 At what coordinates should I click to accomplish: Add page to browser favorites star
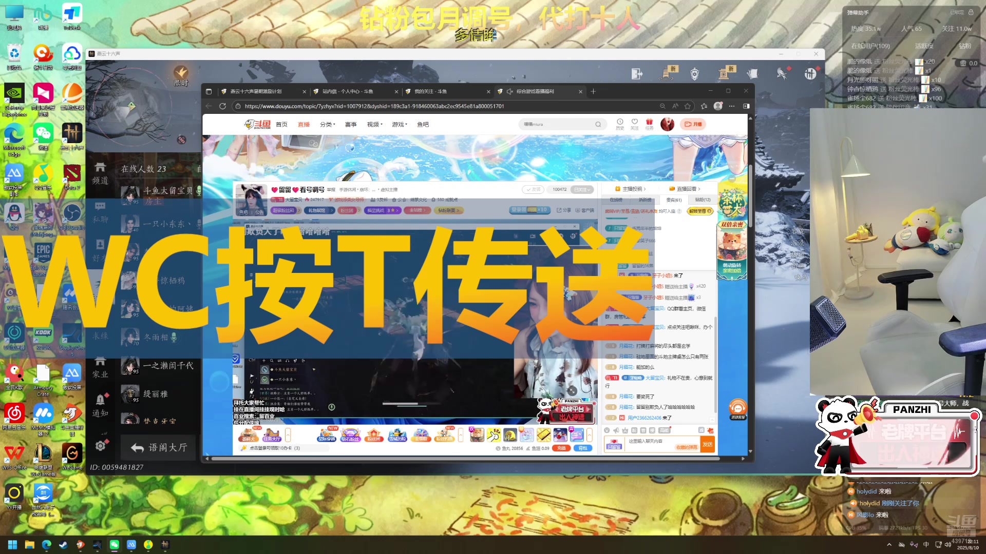pyautogui.click(x=688, y=106)
